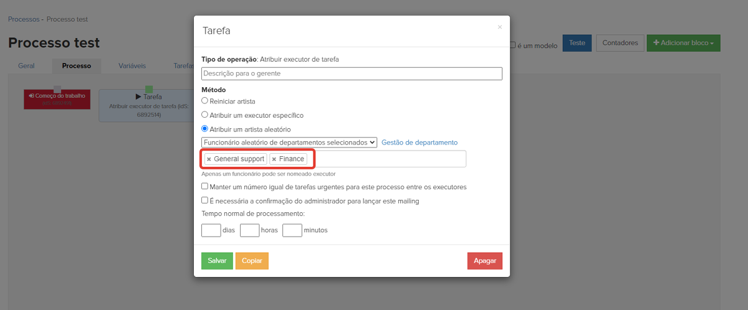This screenshot has height=310, width=748.
Task: Toggle the 'é um modelo' checkbox
Action: (512, 45)
